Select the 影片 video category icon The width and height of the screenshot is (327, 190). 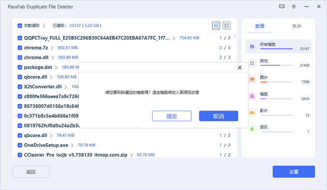[252, 113]
